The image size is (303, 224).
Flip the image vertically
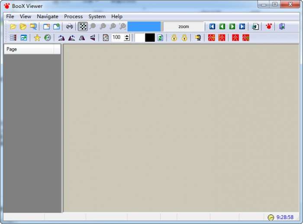click(92, 38)
